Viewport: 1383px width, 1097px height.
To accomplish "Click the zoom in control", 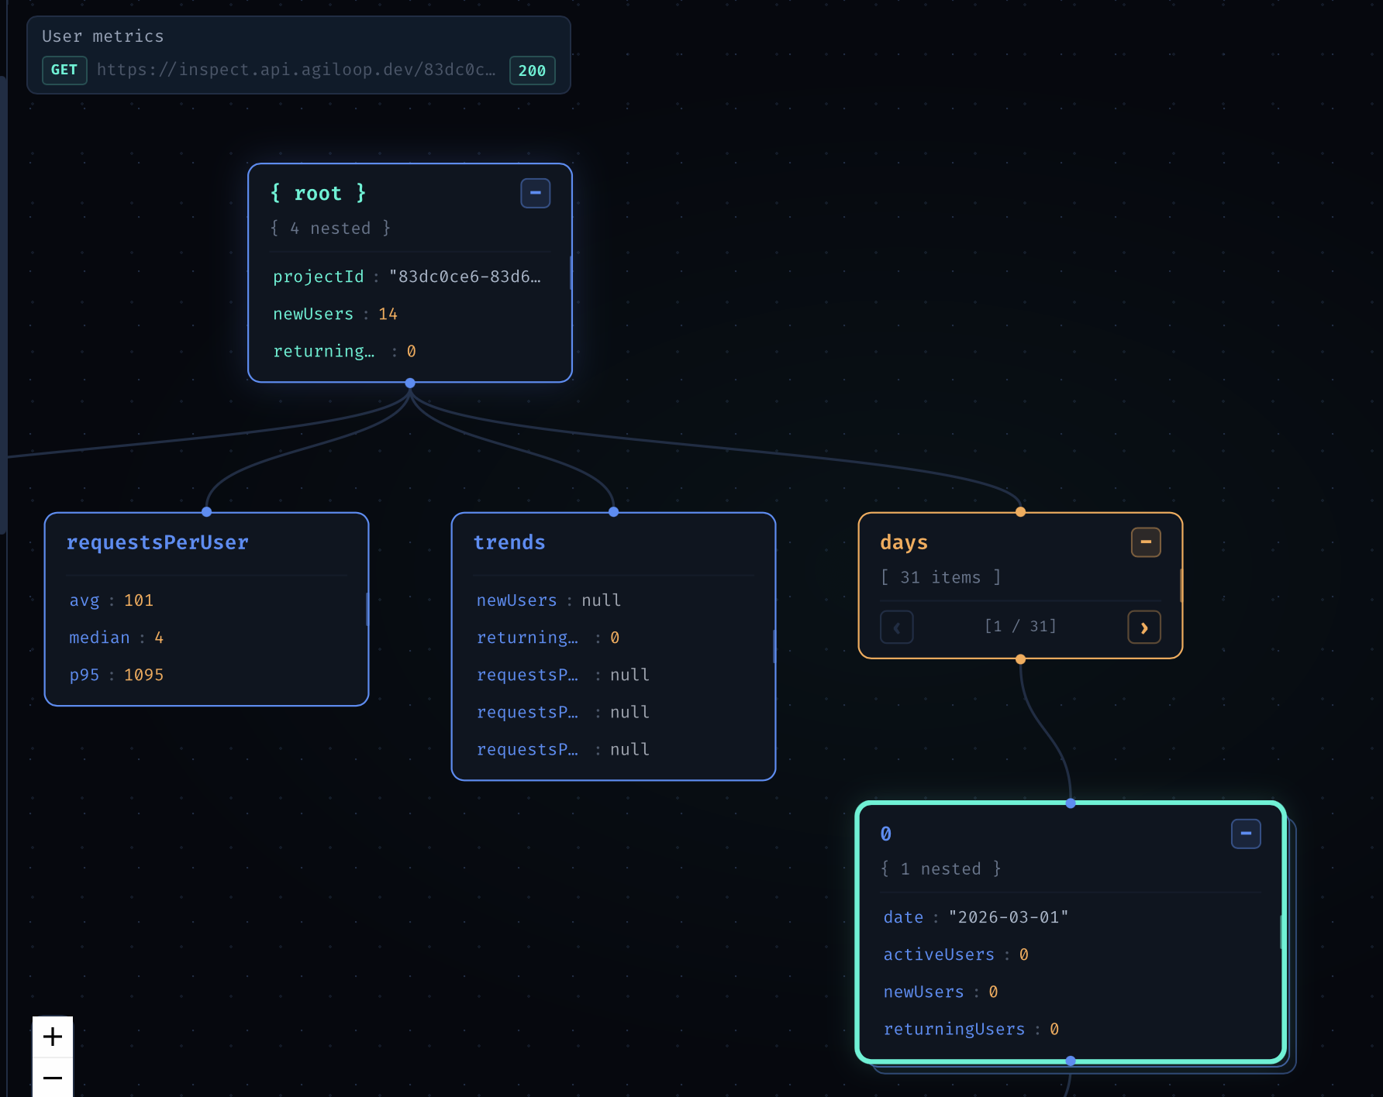I will (x=52, y=1037).
